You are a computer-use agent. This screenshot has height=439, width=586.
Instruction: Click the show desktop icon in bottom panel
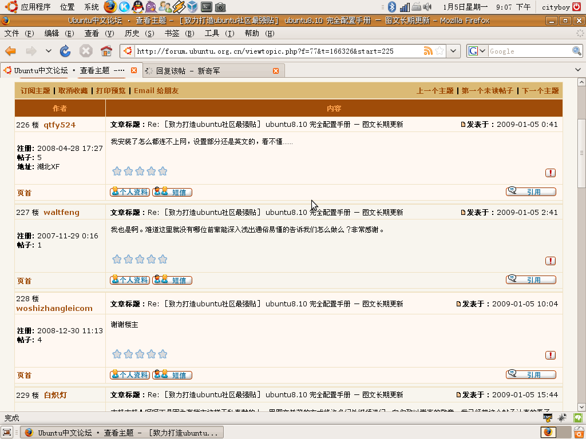pyautogui.click(x=7, y=432)
